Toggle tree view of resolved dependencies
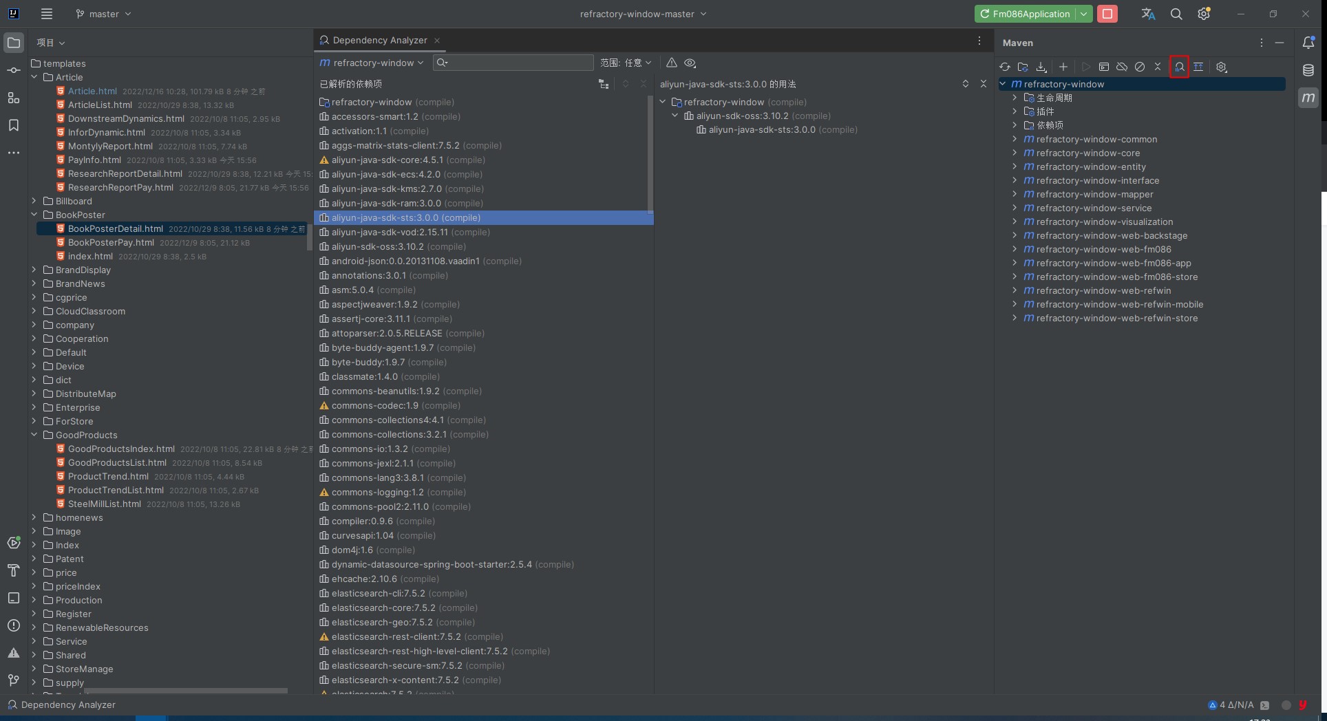 click(x=604, y=84)
